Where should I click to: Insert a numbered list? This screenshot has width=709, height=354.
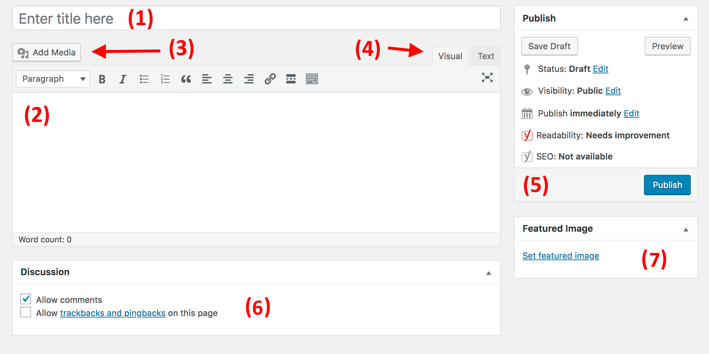[165, 78]
